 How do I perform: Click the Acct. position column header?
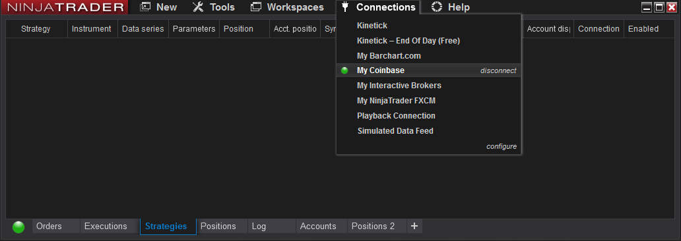[x=296, y=28]
